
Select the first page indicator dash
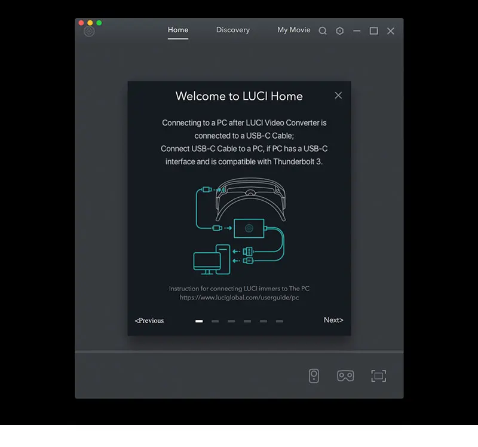point(199,321)
